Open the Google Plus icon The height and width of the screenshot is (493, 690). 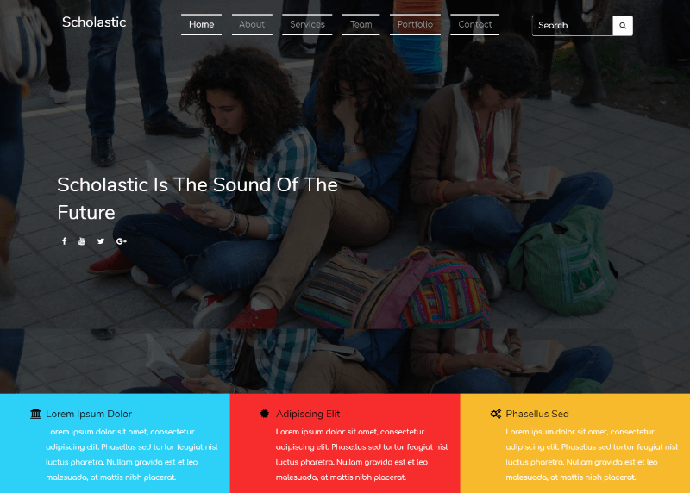coord(122,241)
